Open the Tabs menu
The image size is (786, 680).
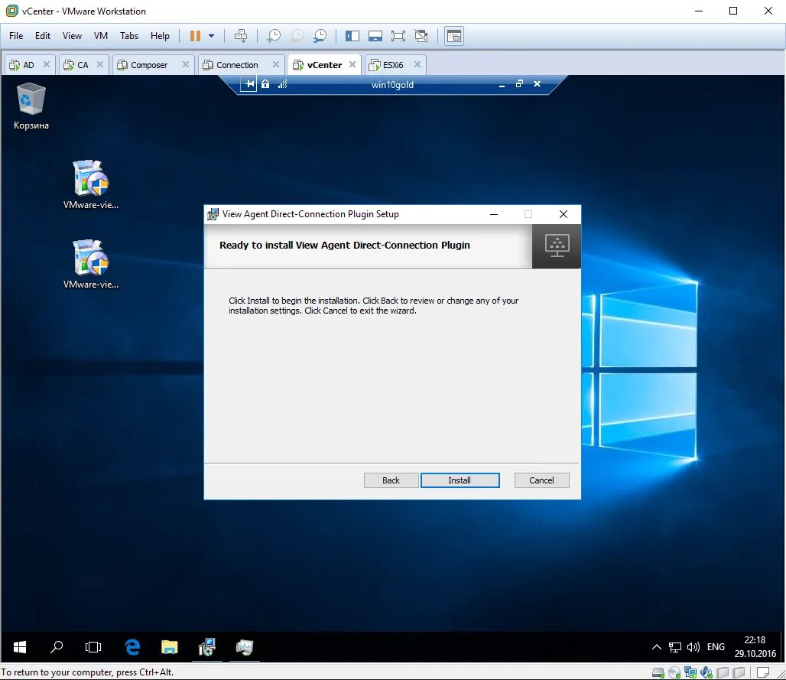[128, 35]
